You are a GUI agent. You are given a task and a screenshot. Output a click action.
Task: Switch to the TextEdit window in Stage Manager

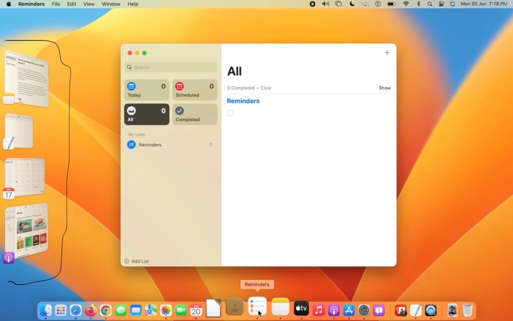click(19, 131)
